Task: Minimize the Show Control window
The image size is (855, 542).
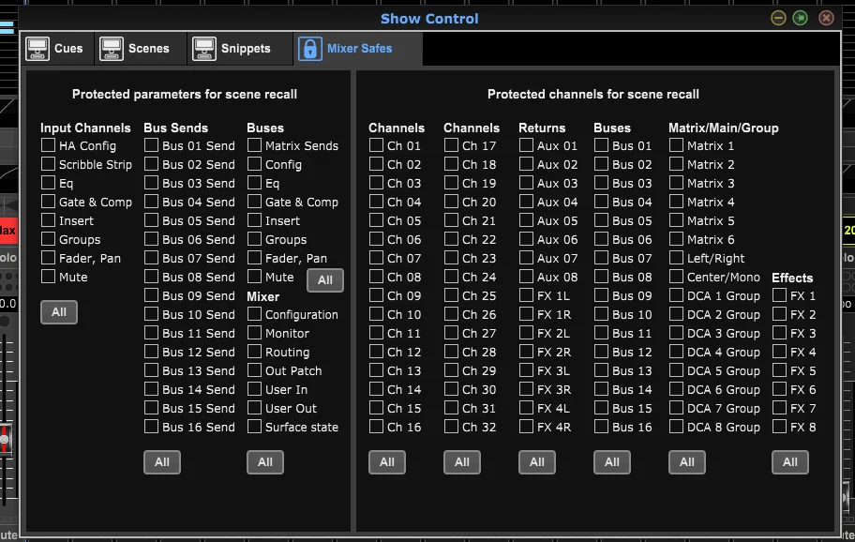Action: coord(778,18)
